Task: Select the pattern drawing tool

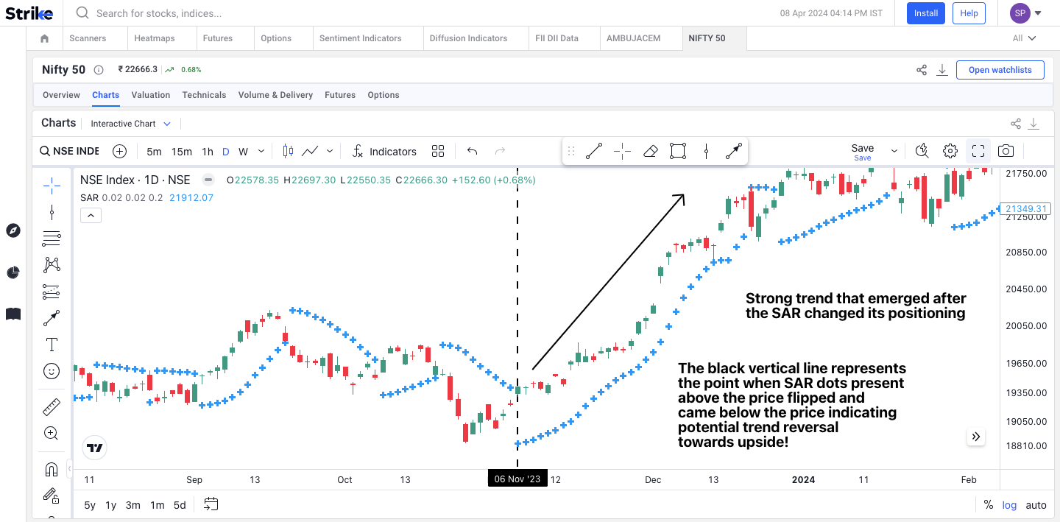Action: [x=52, y=265]
